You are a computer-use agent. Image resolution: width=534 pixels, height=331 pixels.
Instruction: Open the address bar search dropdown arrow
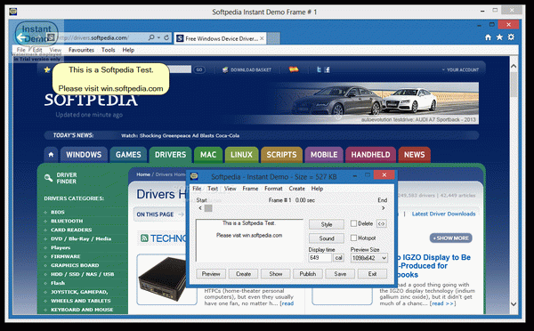tap(158, 38)
